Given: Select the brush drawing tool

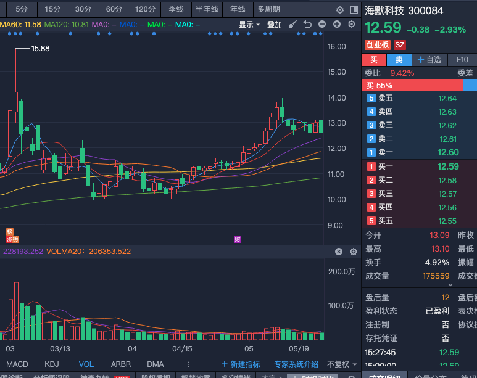Looking at the screenshot, I should click(292, 24).
